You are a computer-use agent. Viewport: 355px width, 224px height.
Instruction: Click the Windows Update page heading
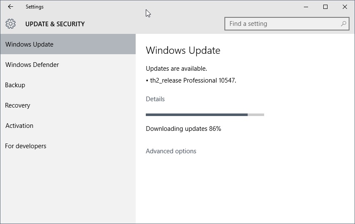click(x=183, y=50)
